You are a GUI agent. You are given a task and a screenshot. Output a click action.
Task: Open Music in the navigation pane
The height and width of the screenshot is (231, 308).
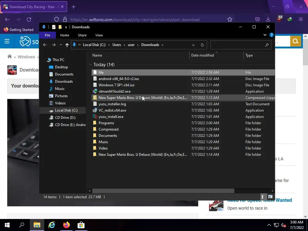[x=60, y=89]
